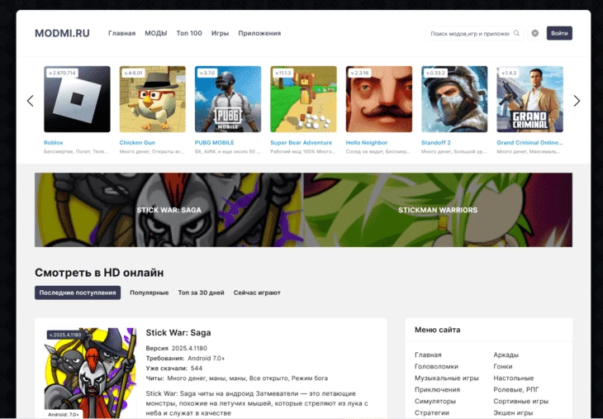Click the search magnifier icon
This screenshot has width=603, height=419.
click(516, 33)
